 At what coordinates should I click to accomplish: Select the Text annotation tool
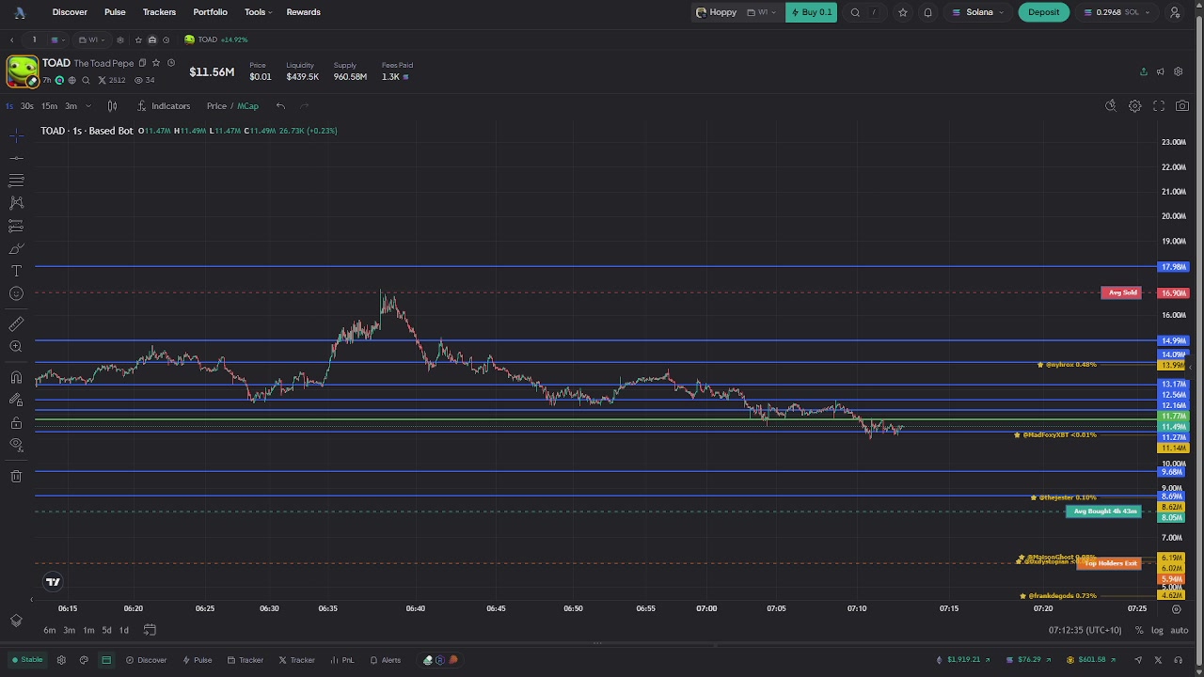(16, 271)
